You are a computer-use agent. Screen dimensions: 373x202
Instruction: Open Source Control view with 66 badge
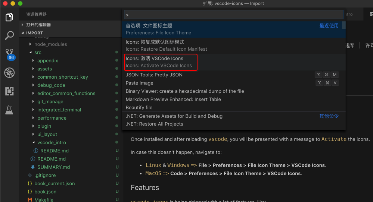coord(10,54)
